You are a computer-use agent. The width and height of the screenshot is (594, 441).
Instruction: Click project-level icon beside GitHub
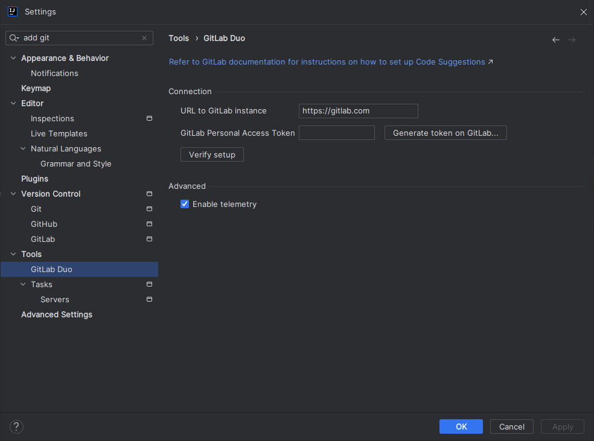tap(149, 224)
